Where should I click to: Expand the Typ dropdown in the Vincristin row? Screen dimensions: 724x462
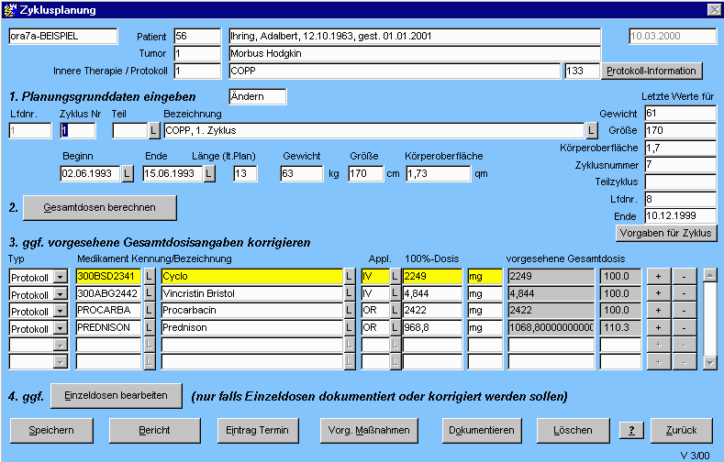point(60,293)
